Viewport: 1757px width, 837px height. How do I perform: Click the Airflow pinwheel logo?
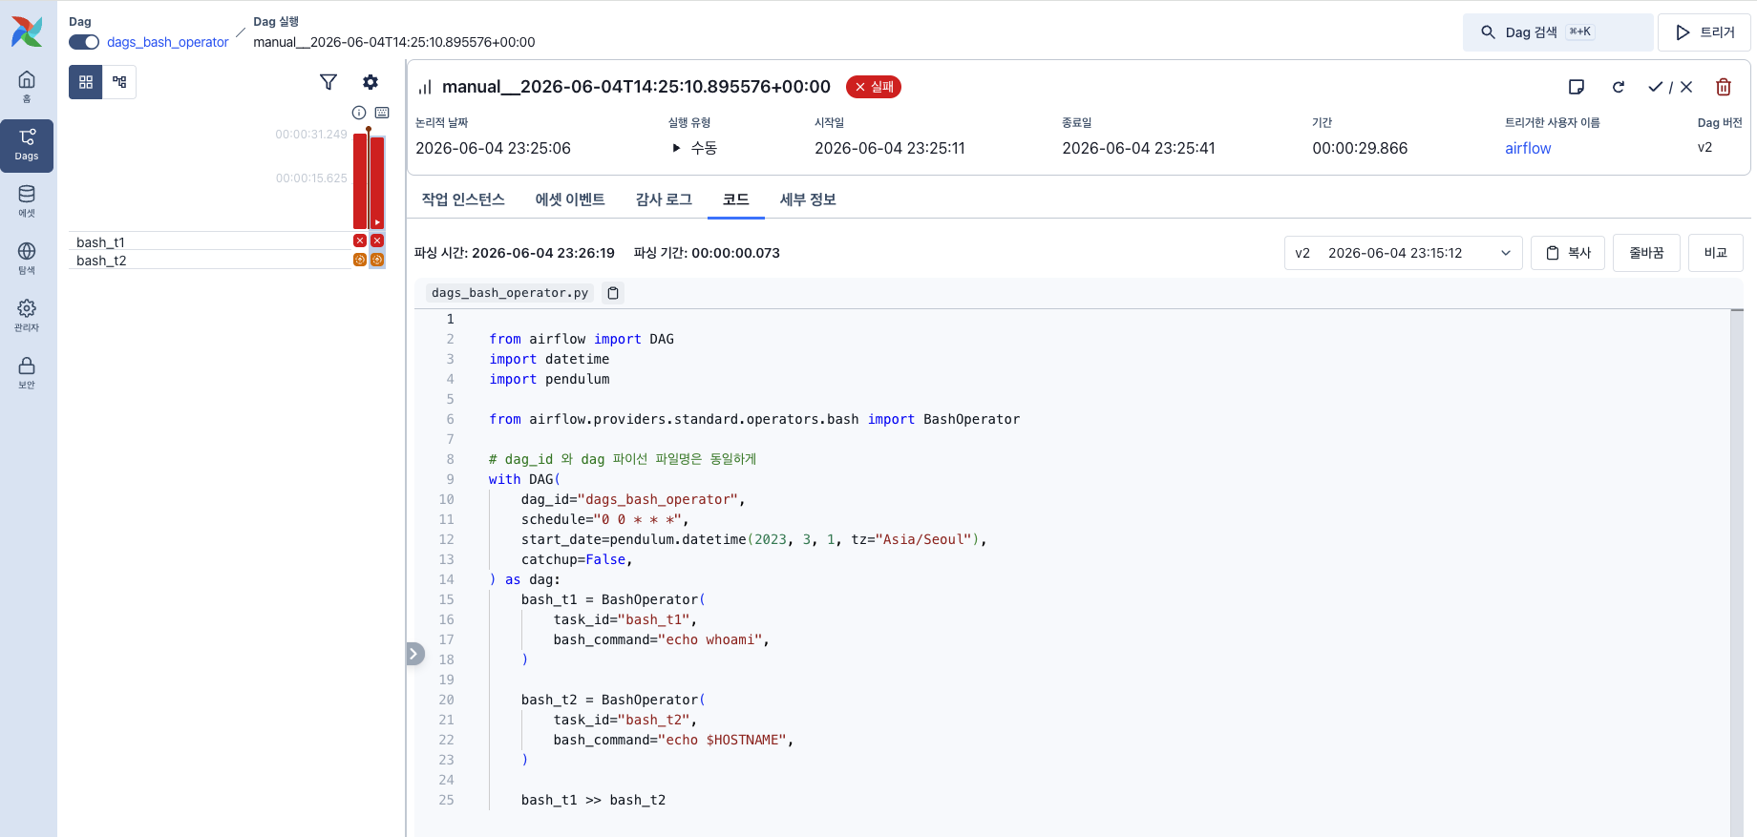pos(27,31)
